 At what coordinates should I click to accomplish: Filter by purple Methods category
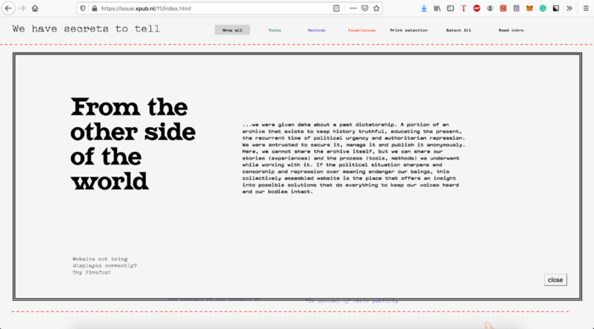click(x=317, y=31)
